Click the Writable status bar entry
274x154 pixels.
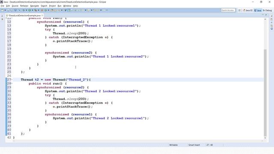pos(173,145)
